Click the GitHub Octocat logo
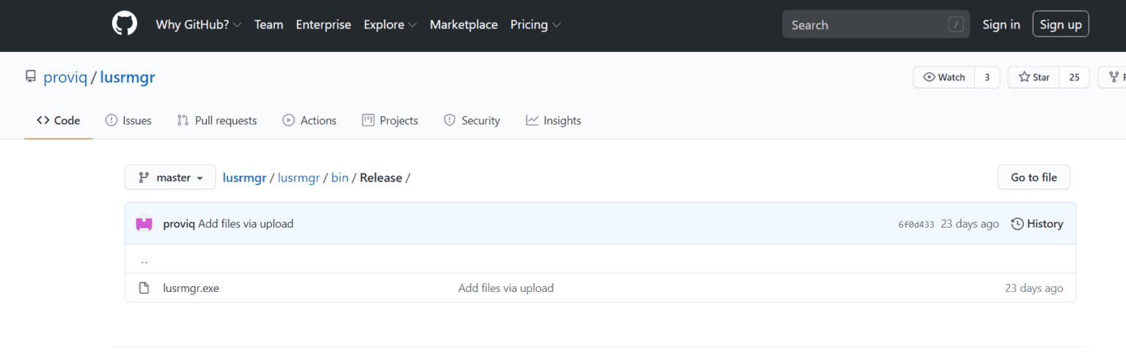Screen dimensions: 1126x352 click(125, 24)
